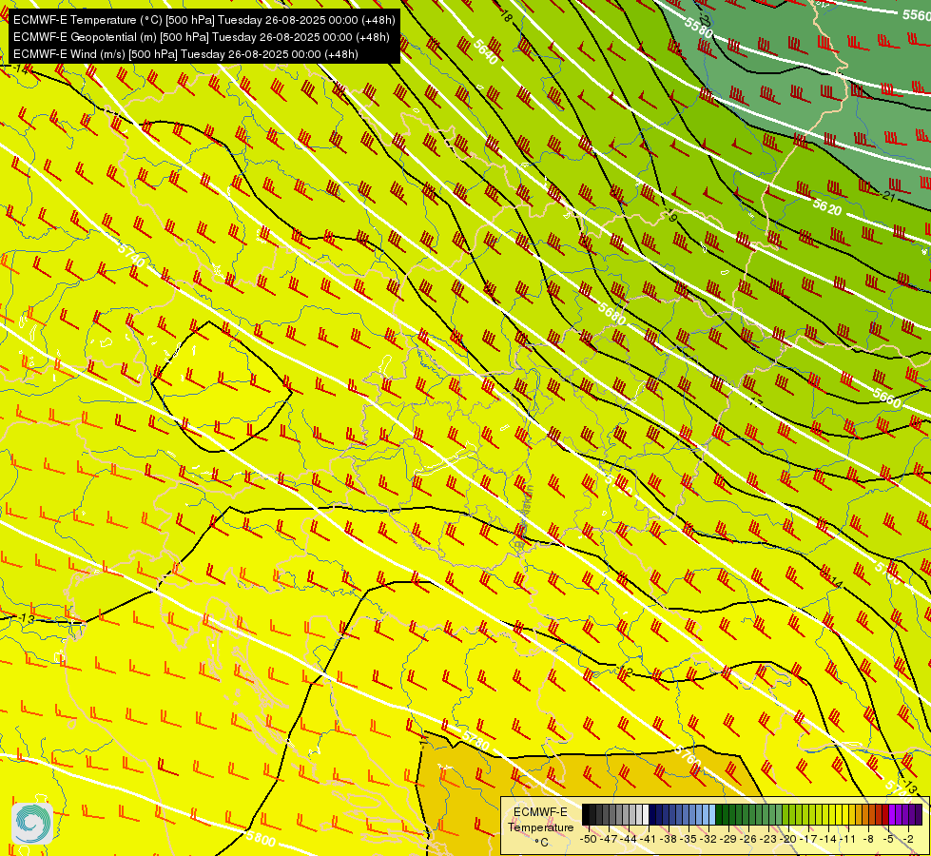Image resolution: width=931 pixels, height=856 pixels.
Task: Select the ECMWF-E Wind title line
Action: pos(185,54)
